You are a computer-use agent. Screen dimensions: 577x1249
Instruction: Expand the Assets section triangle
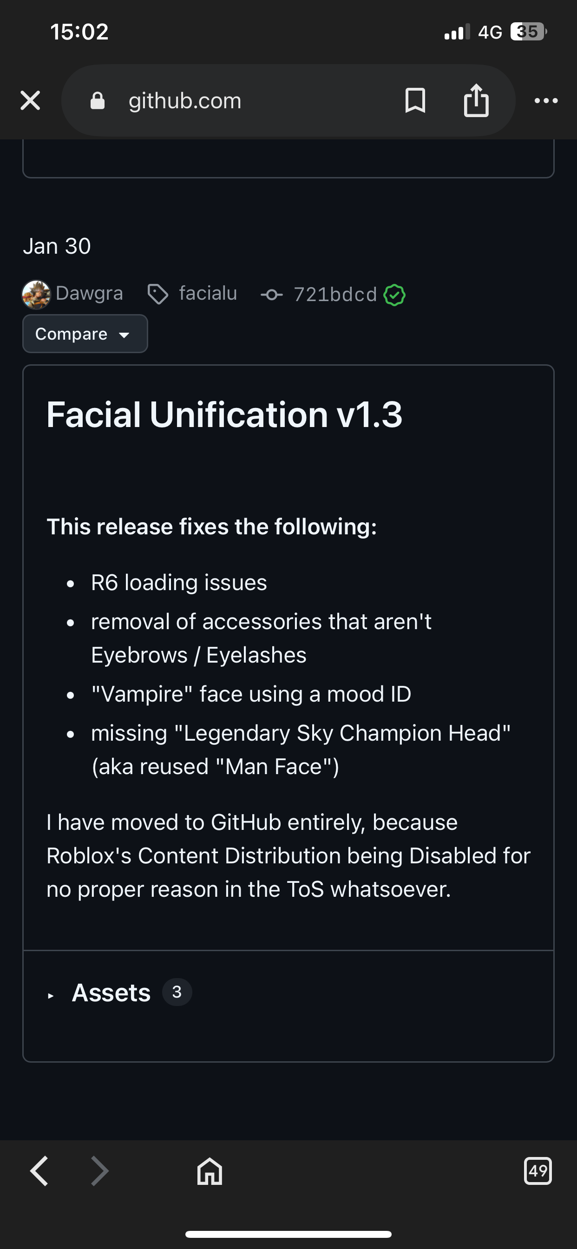(51, 996)
